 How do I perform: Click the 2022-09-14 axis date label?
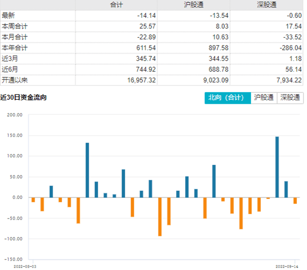click(287, 266)
